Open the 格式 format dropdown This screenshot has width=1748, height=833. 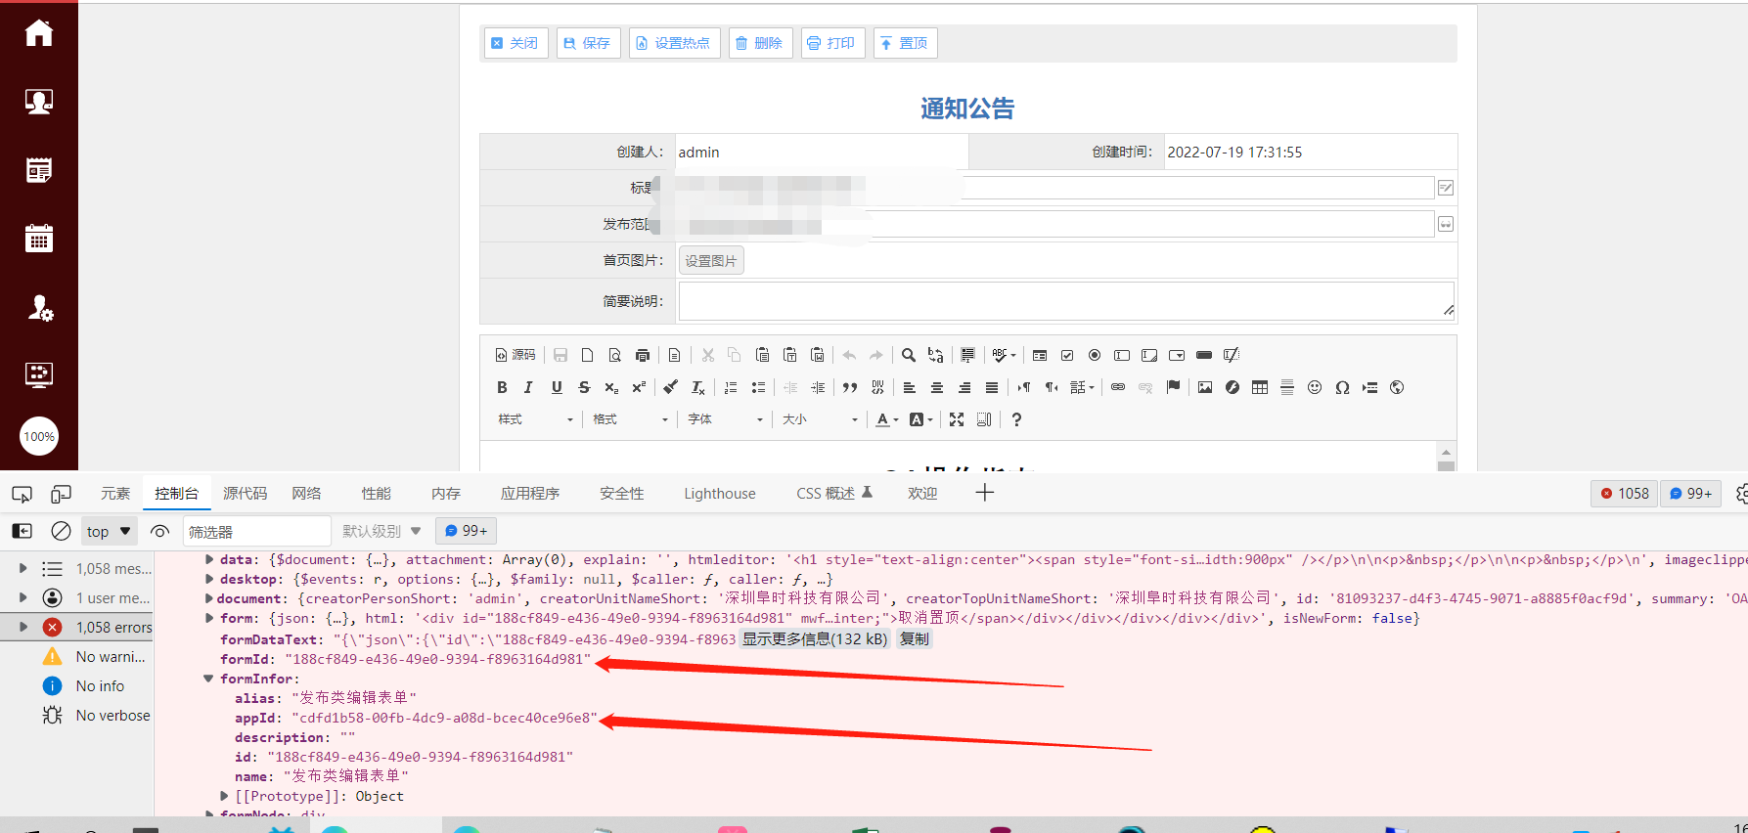[x=631, y=419]
